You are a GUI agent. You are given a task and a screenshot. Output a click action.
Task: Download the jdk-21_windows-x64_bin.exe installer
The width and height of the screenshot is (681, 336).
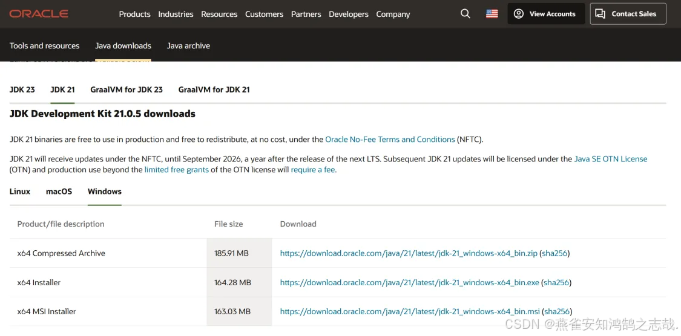click(410, 283)
